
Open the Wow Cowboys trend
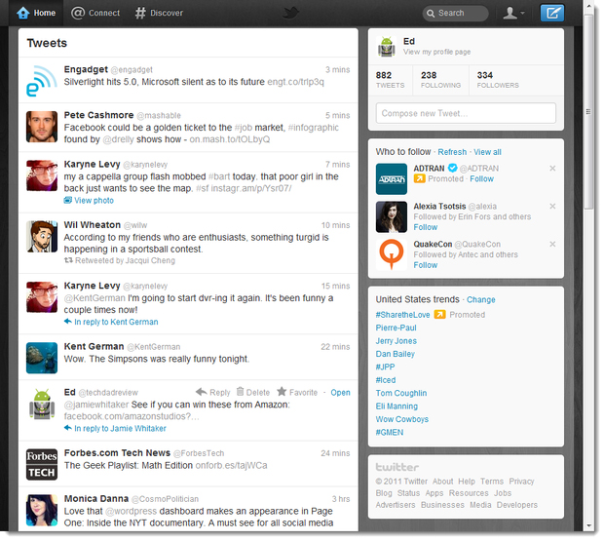coord(401,419)
